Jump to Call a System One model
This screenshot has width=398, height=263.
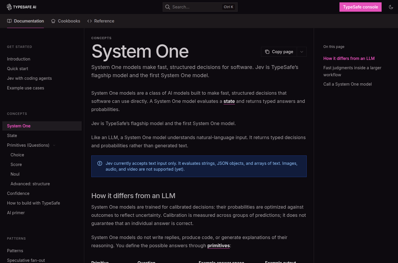pyautogui.click(x=347, y=84)
